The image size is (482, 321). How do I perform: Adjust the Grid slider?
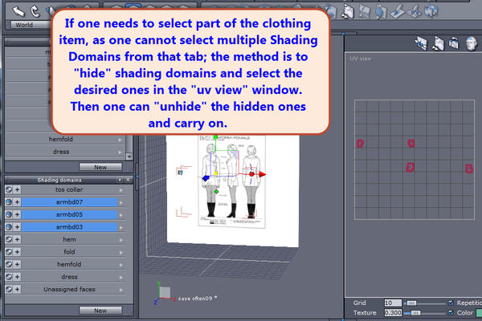click(411, 303)
